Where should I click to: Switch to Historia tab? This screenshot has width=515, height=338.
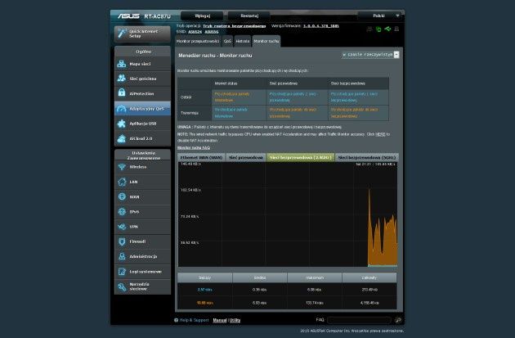(243, 41)
